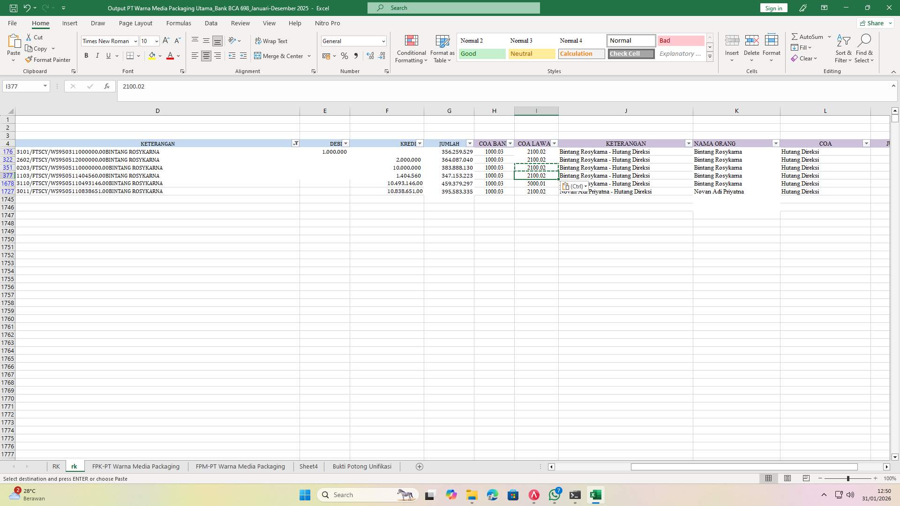Switch to the Sheet4 worksheet tab
The image size is (900, 506).
pyautogui.click(x=308, y=467)
